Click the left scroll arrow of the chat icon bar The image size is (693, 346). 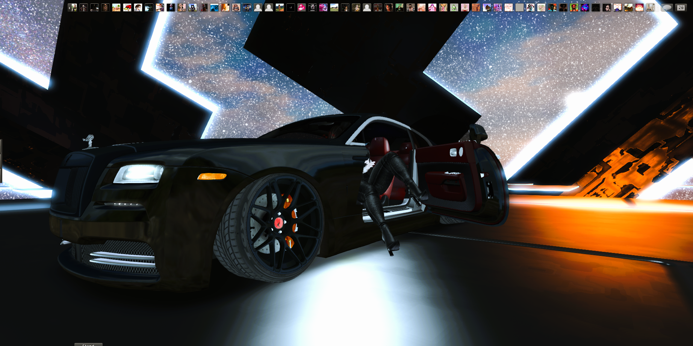coord(70,8)
